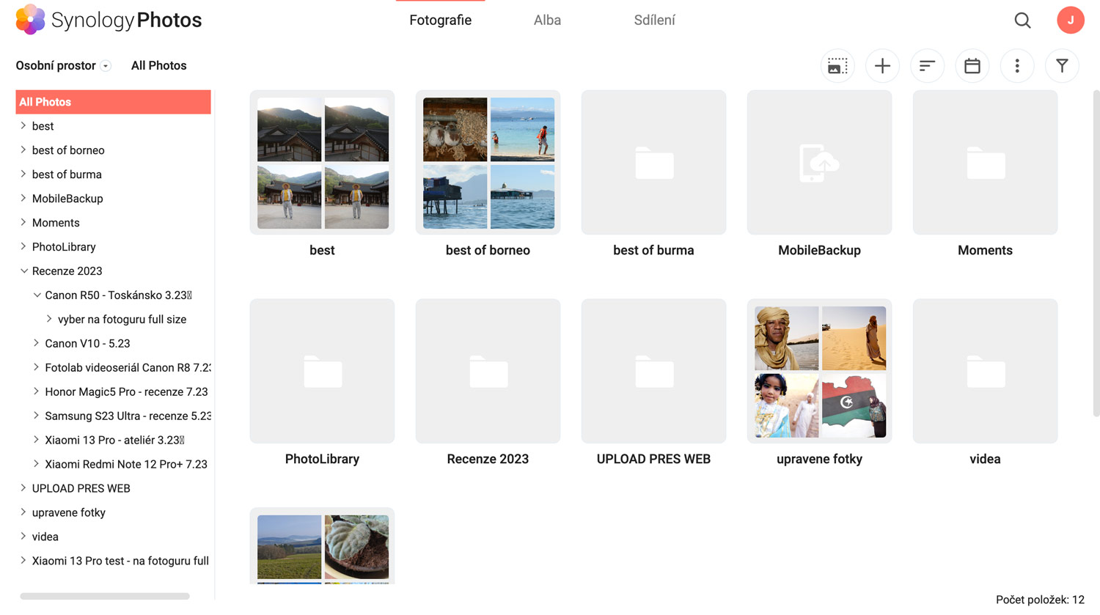This screenshot has width=1100, height=615.
Task: Open the three-dot more options menu
Action: (x=1016, y=66)
